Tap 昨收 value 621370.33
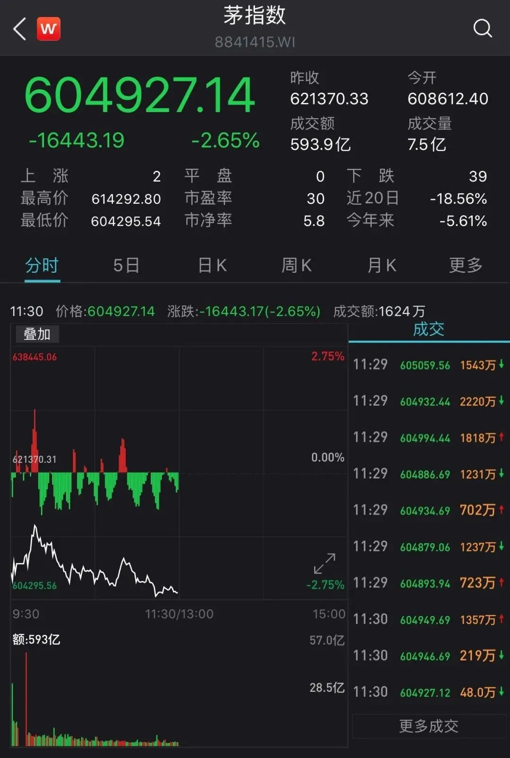 point(329,98)
